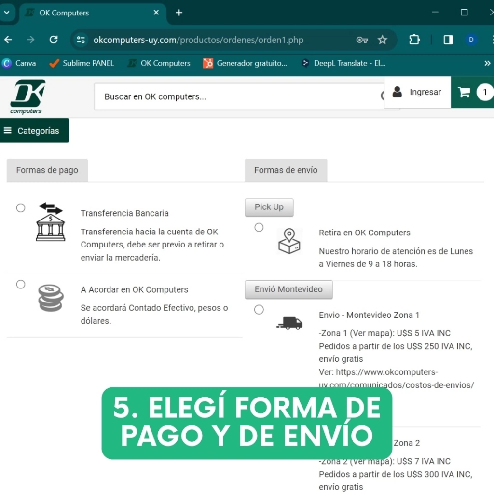Select Transferencia Bancaria payment option

tap(21, 208)
